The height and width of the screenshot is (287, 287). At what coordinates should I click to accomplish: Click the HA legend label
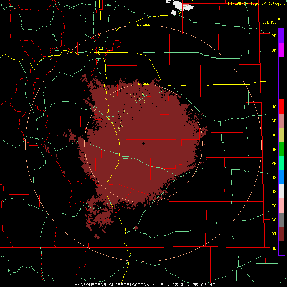274,107
